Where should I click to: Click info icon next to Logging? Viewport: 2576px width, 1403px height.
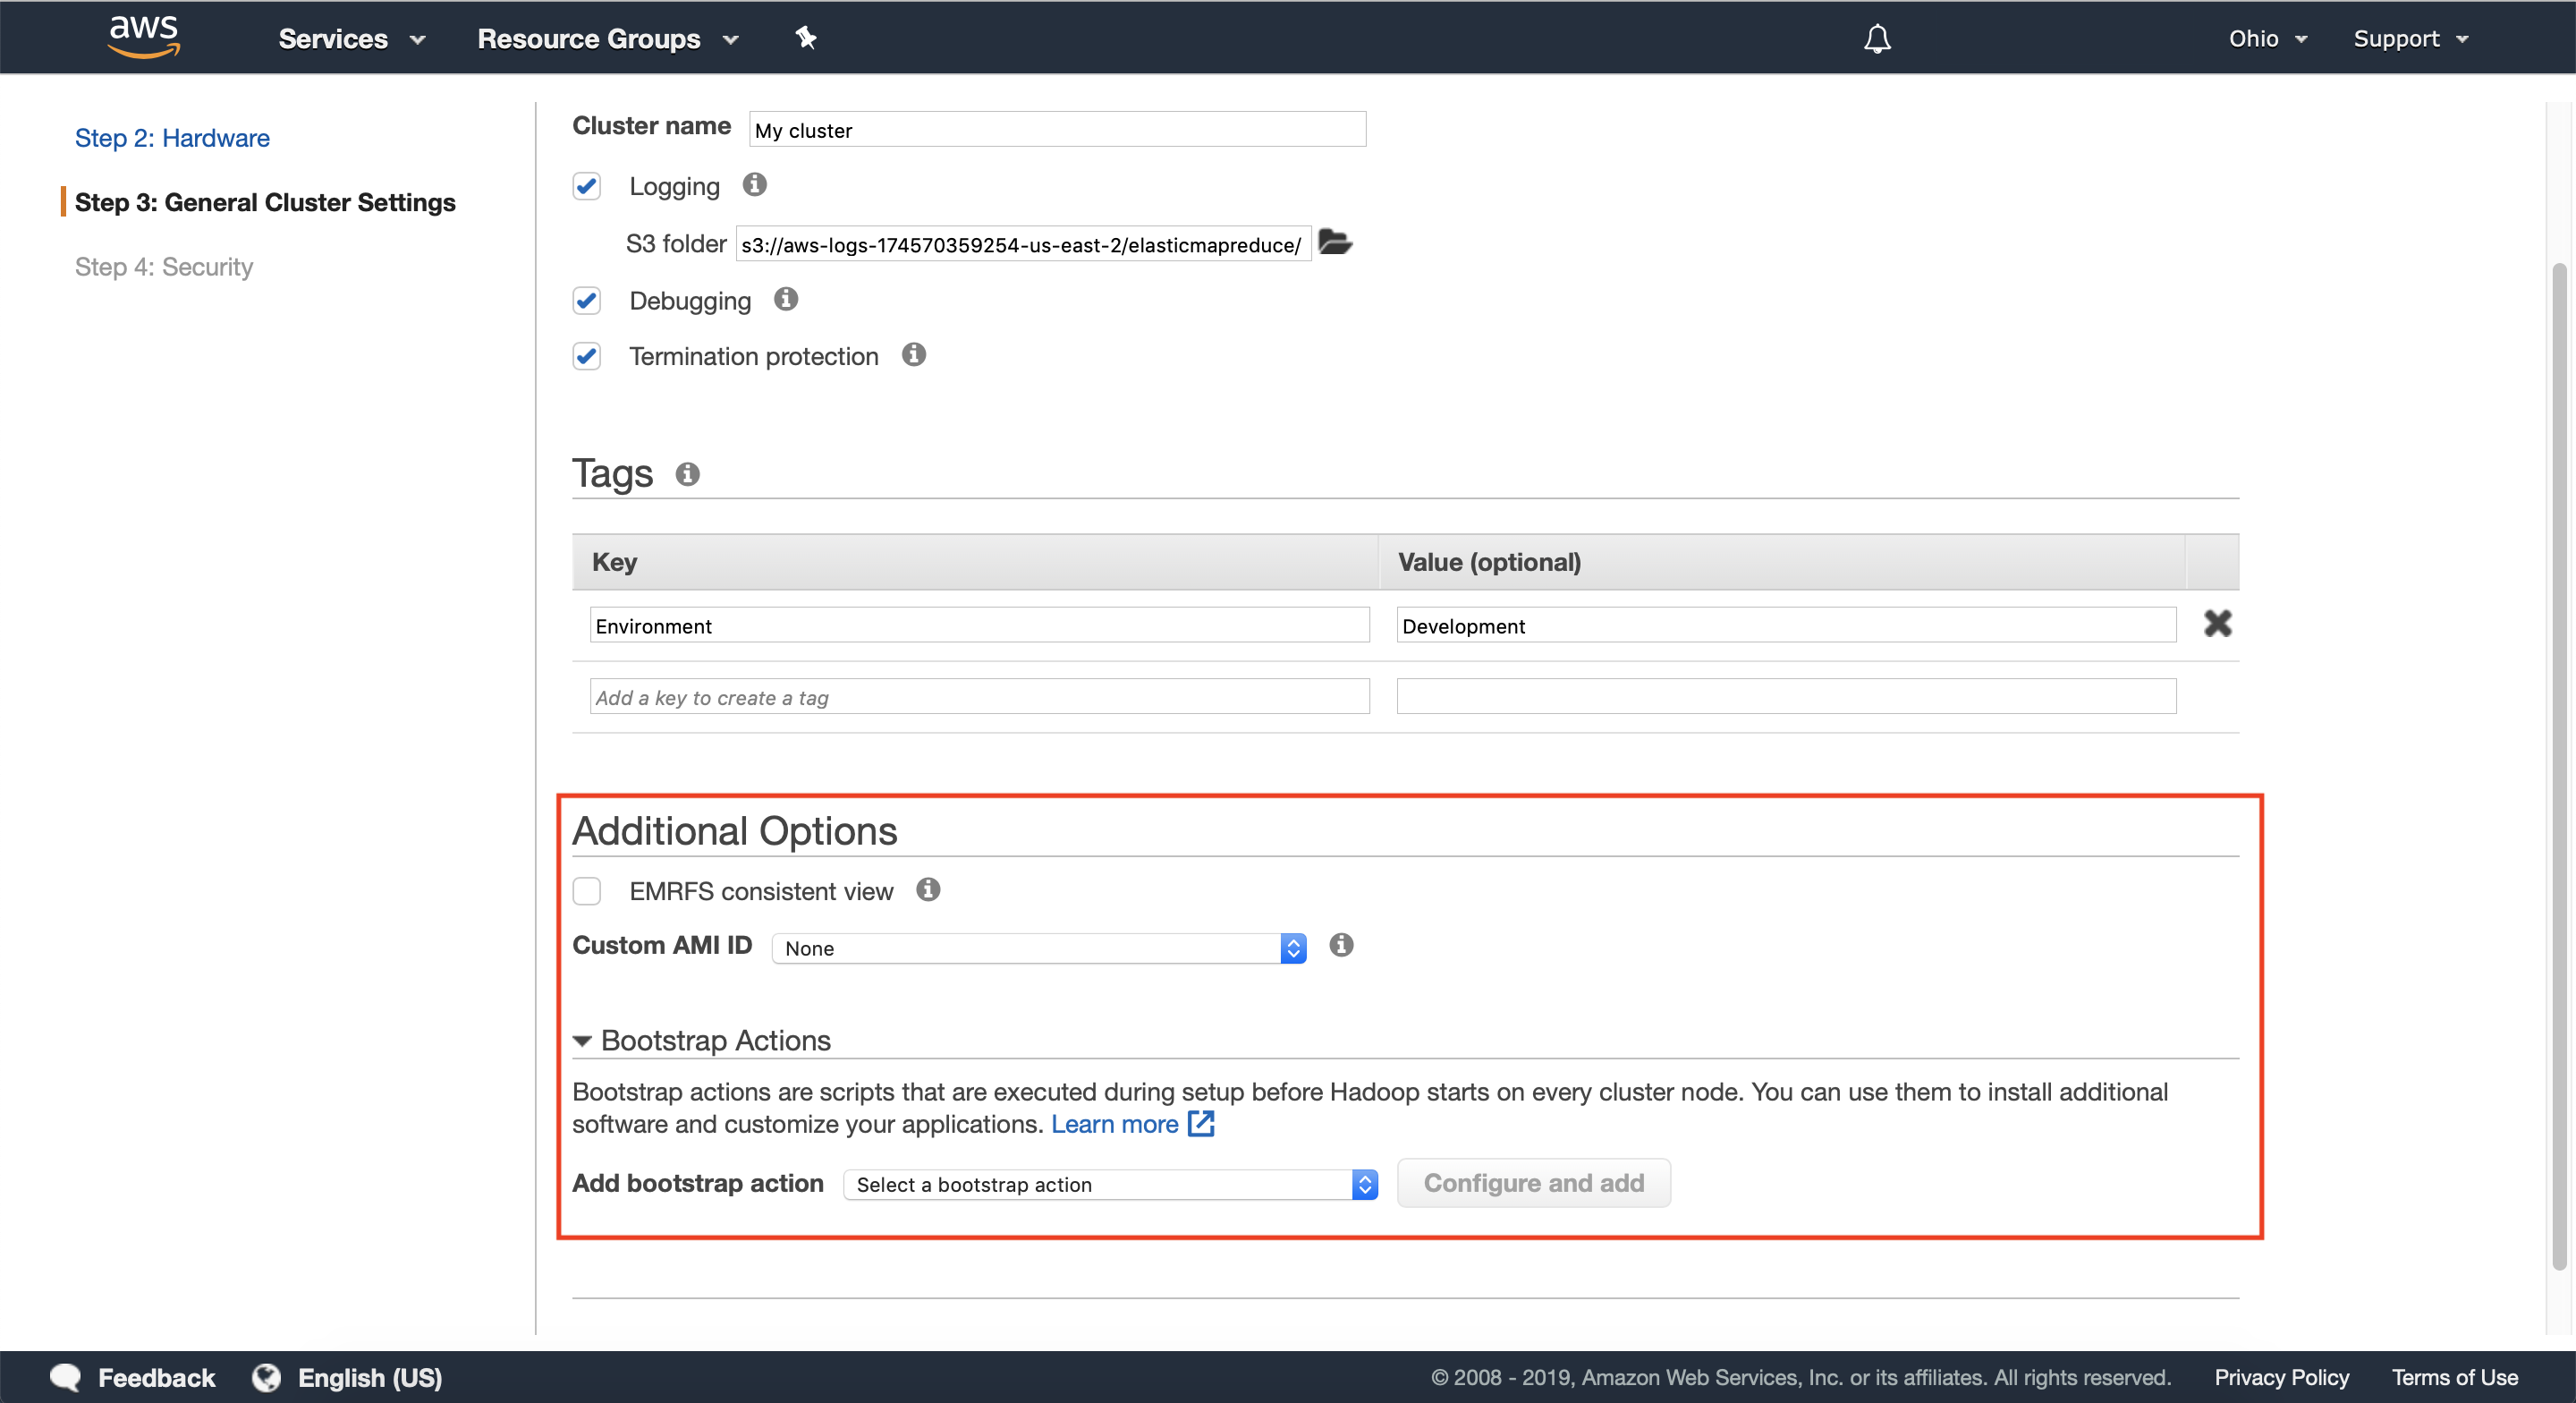(755, 185)
